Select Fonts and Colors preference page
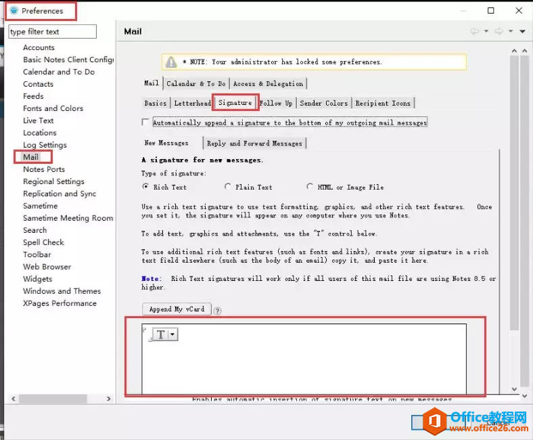 pyautogui.click(x=53, y=108)
